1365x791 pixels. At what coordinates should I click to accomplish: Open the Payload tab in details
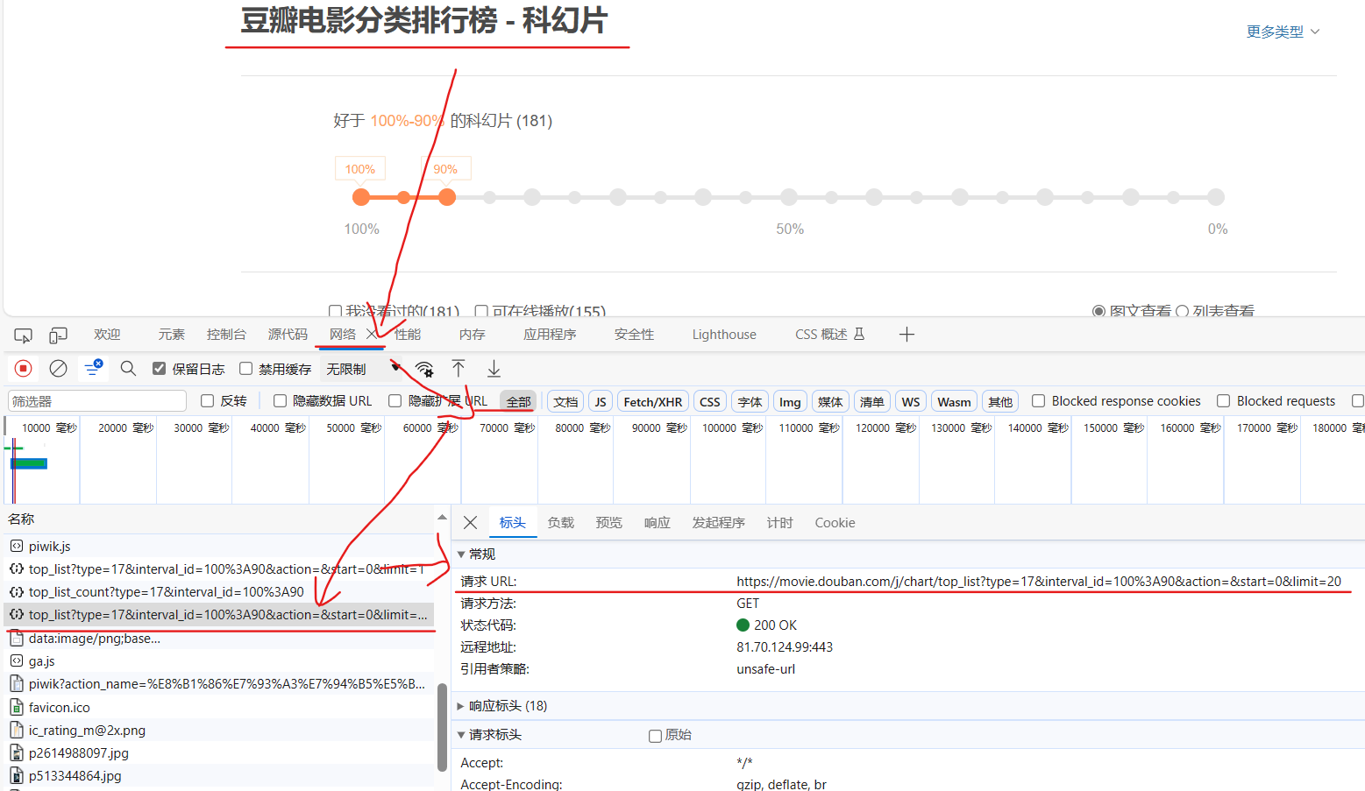click(561, 523)
